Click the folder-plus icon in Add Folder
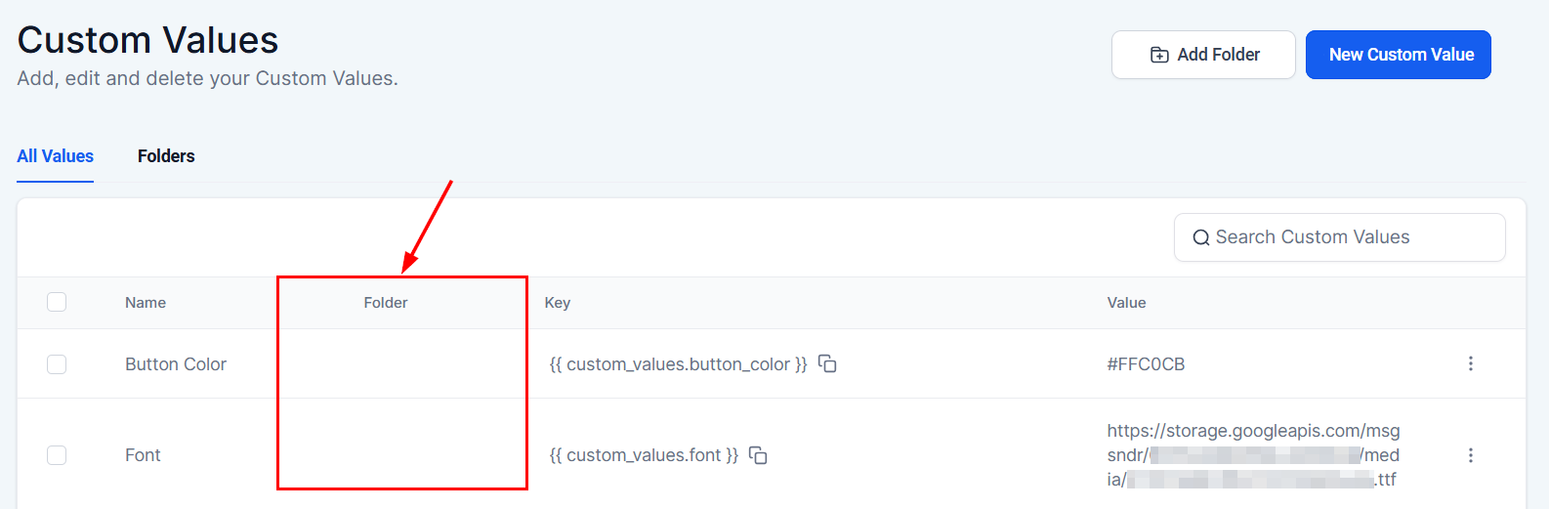1549x509 pixels. coord(1159,55)
